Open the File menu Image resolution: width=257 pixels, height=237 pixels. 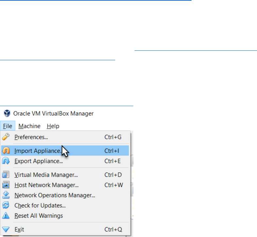(8, 126)
